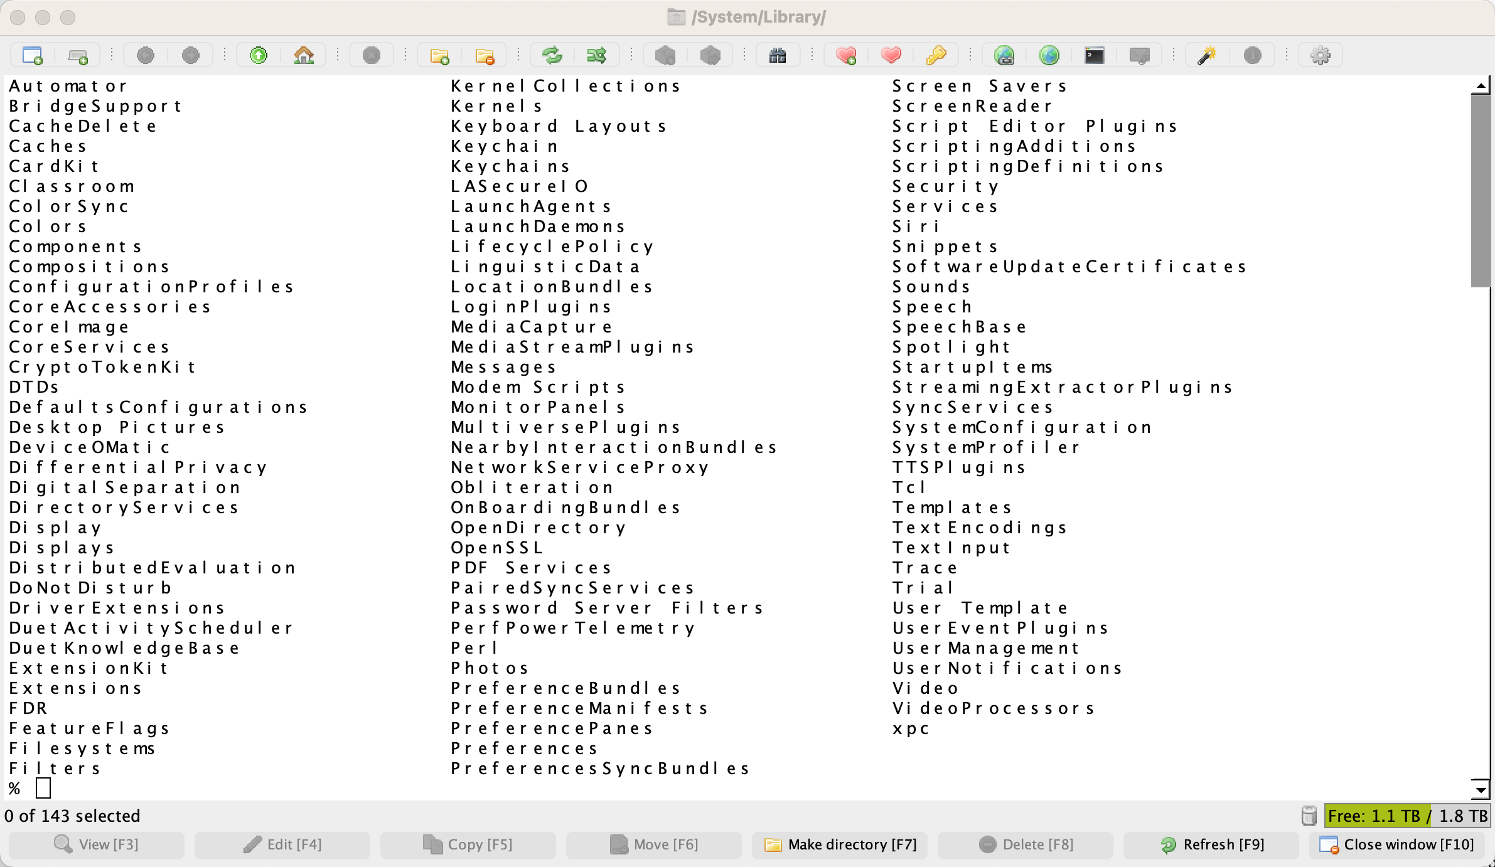This screenshot has width=1495, height=867.
Task: Open a terminal window
Action: (1094, 55)
